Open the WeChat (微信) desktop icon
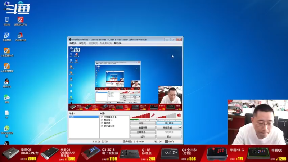Image resolution: width=288 pixels, height=162 pixels. [7, 99]
